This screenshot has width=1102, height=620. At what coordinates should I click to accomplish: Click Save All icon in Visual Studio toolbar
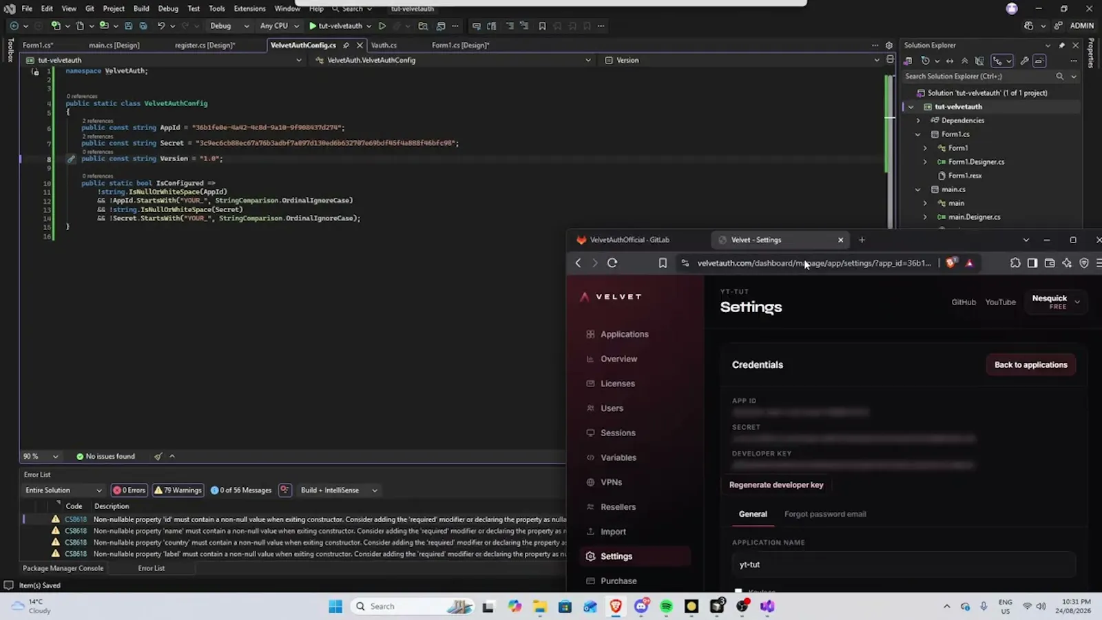click(143, 25)
